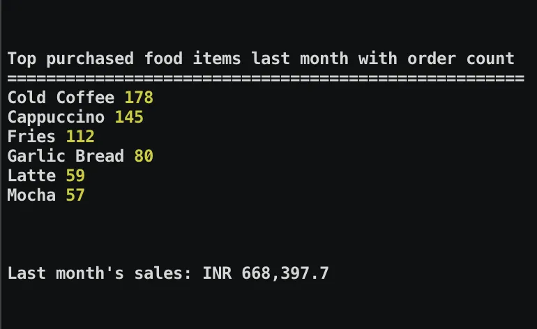537x329 pixels.
Task: Click the words "order count" in heading
Action: click(x=461, y=59)
